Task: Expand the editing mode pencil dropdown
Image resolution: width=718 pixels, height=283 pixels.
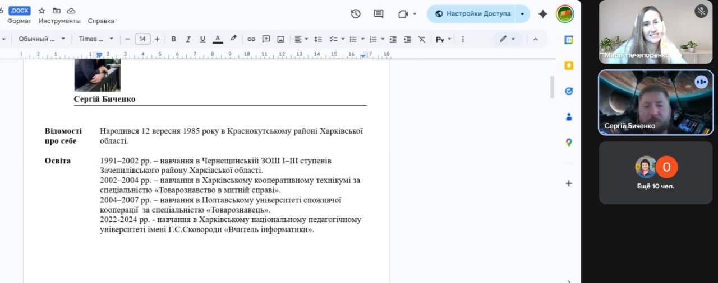Action: pyautogui.click(x=507, y=39)
